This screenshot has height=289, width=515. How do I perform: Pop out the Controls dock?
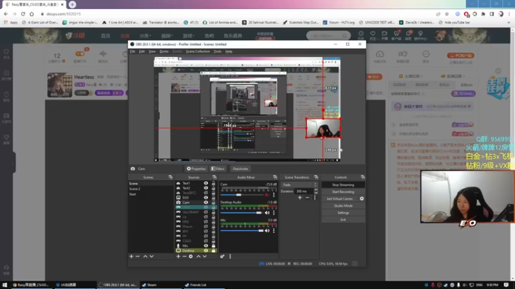362,177
